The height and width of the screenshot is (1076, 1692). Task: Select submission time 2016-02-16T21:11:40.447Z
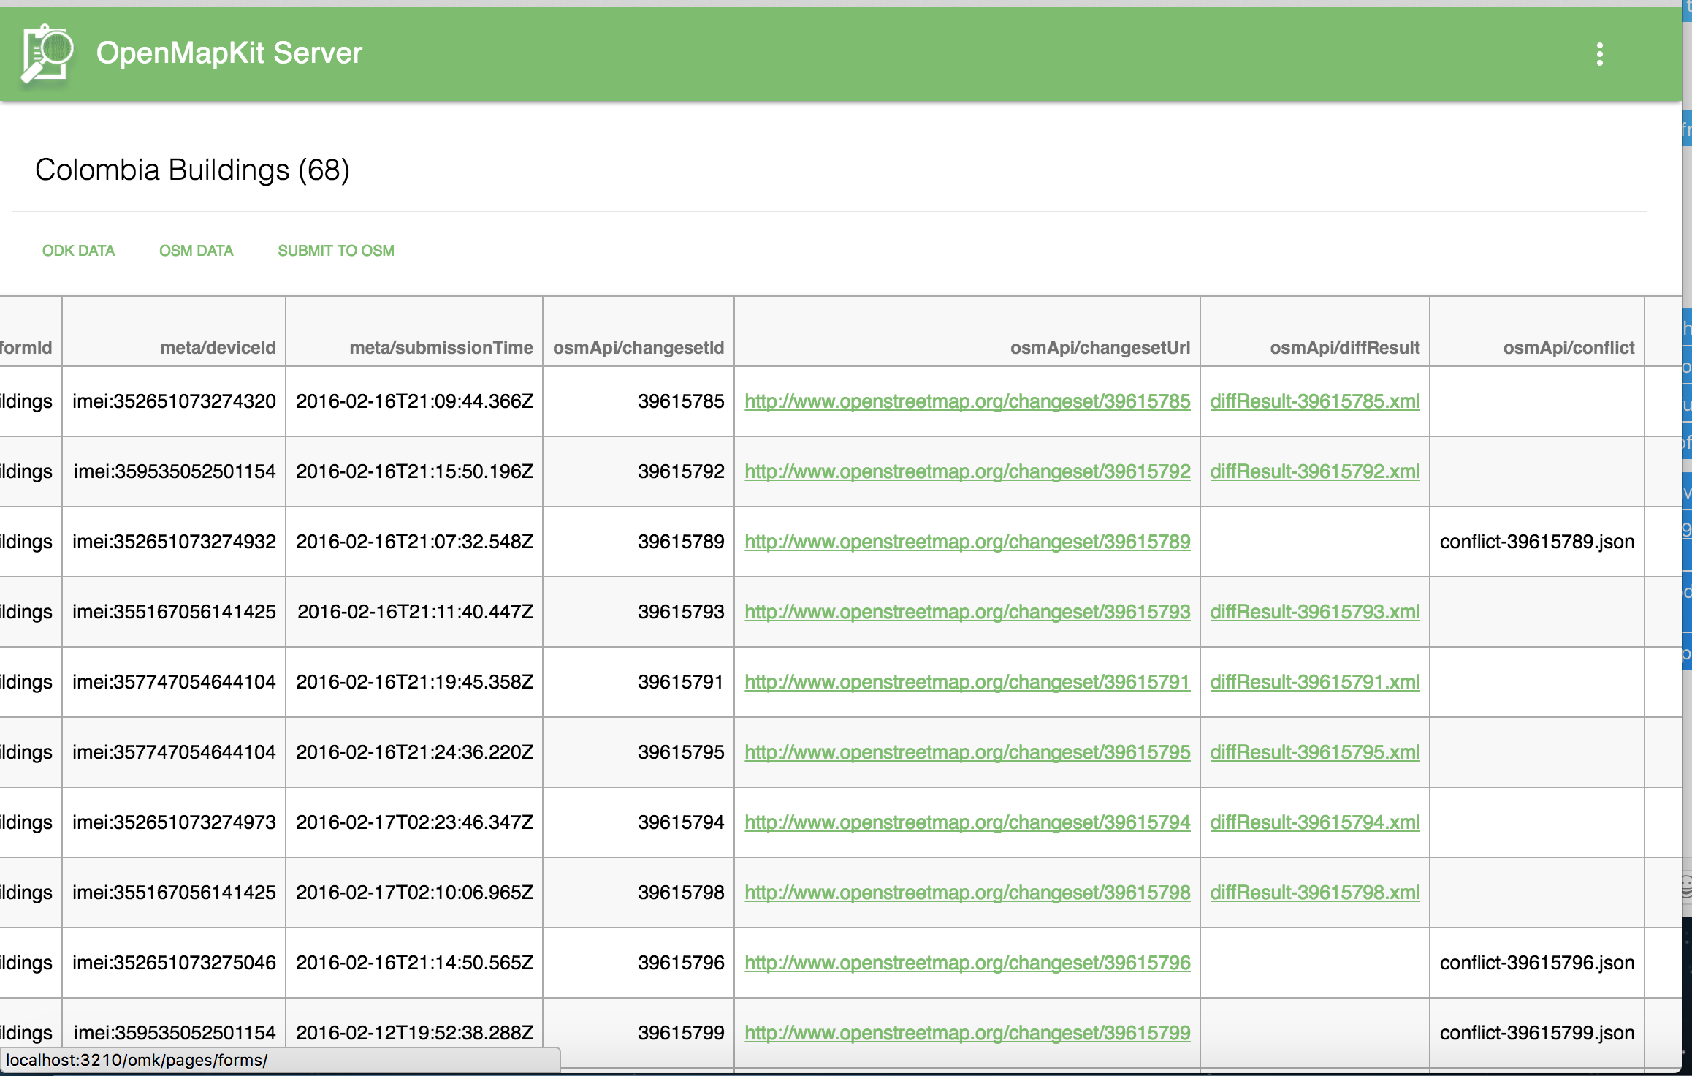pyautogui.click(x=415, y=612)
